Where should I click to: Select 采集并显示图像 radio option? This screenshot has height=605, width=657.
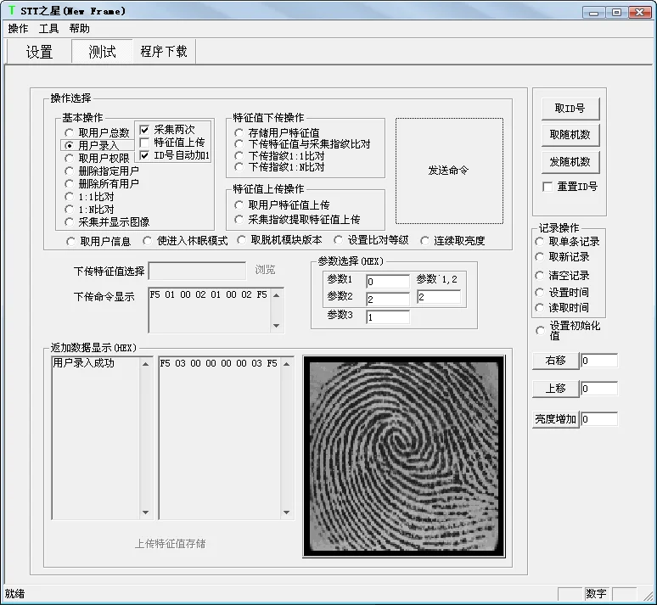[107, 221]
